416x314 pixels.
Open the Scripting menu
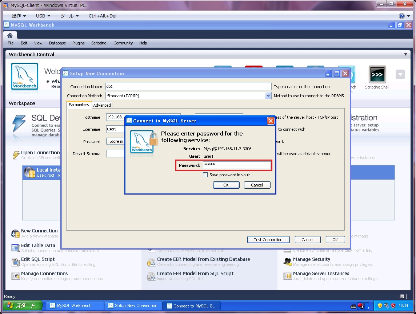(99, 43)
